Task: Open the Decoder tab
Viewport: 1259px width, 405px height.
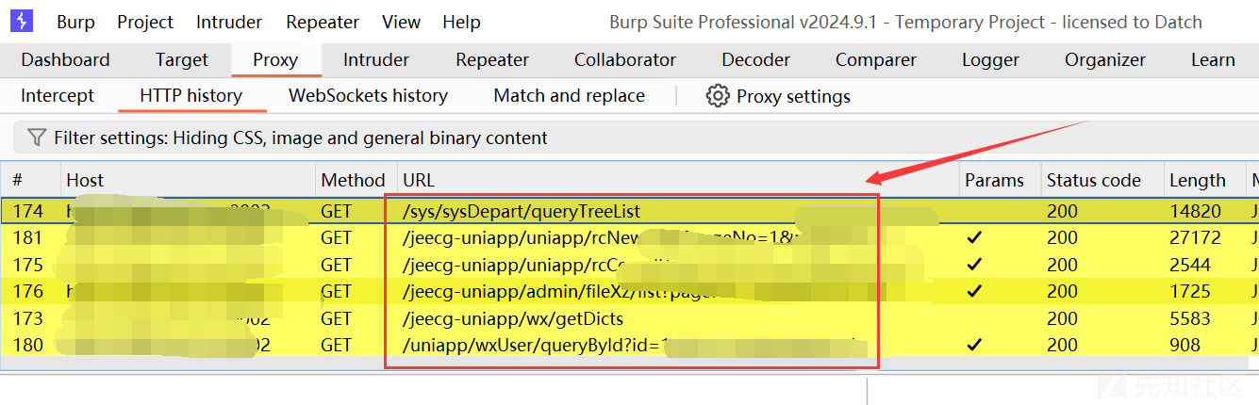Action: pyautogui.click(x=755, y=59)
